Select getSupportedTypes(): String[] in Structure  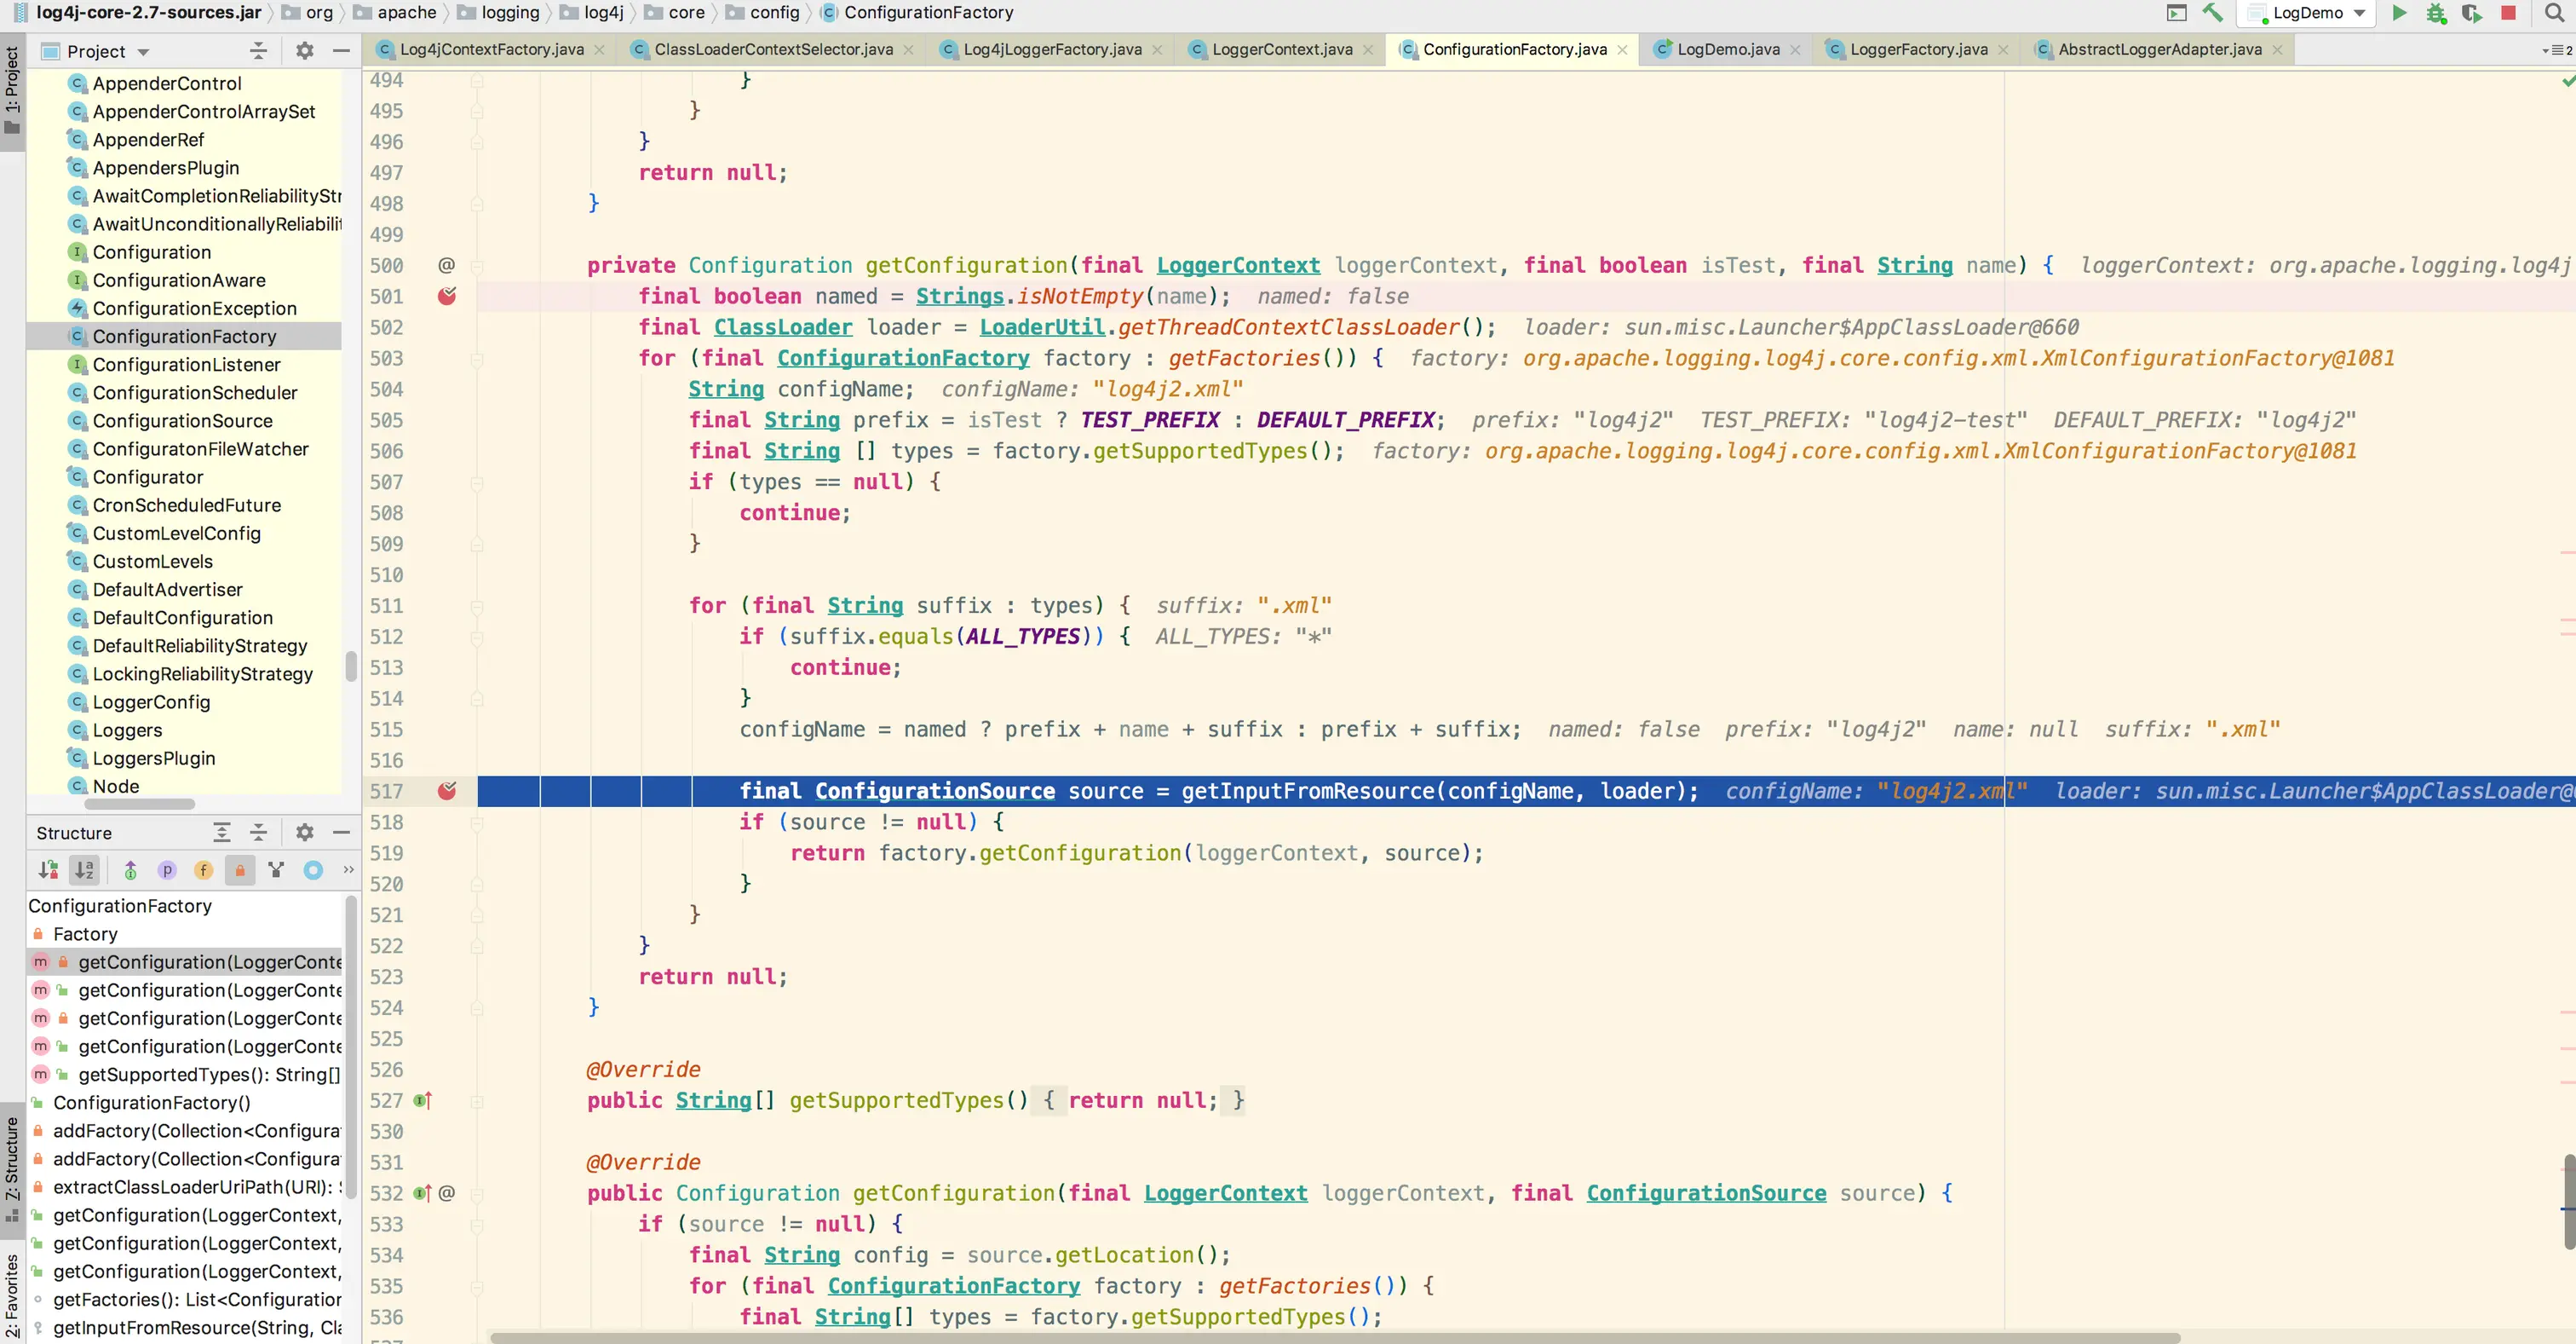(x=208, y=1074)
